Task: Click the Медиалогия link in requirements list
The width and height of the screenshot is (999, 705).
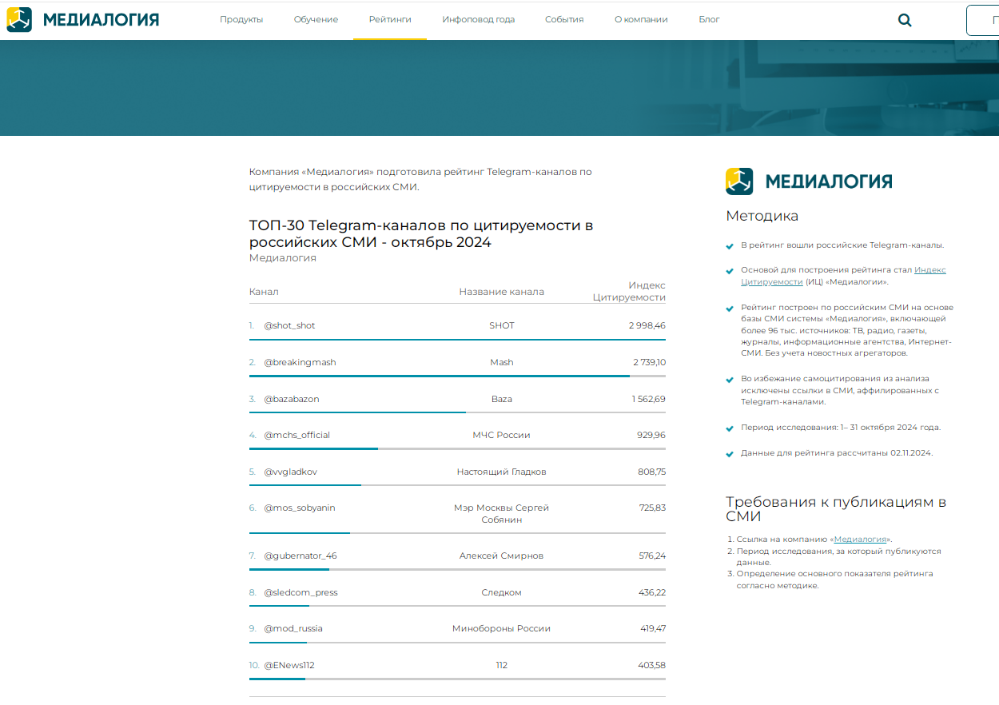Action: pos(860,540)
